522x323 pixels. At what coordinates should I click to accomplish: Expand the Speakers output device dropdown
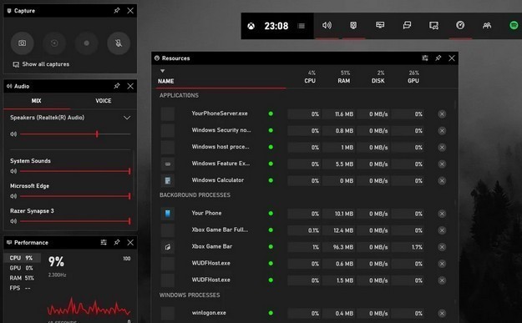(127, 118)
